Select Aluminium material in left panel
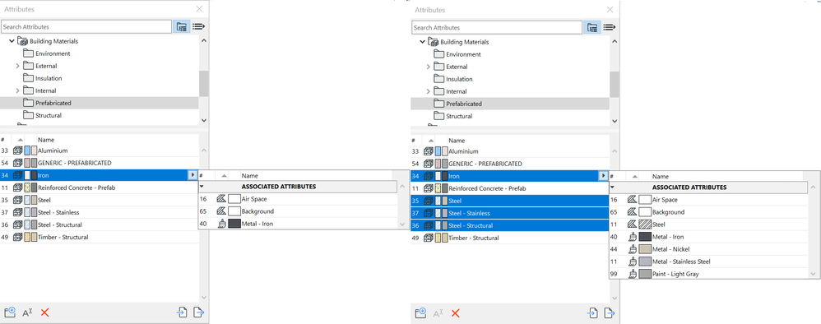Screen dimensions: 821x324 pos(100,150)
